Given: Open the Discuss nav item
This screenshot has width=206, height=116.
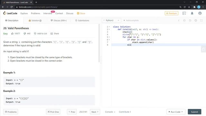Looking at the screenshot, I should (x=70, y=13).
